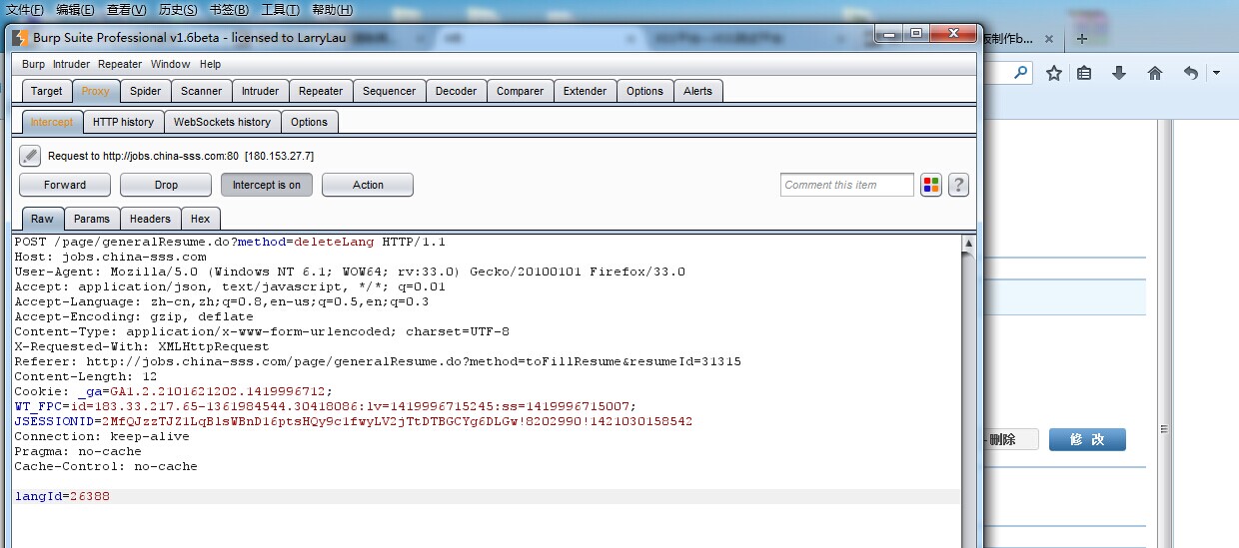Click the Referer header line

(x=378, y=361)
